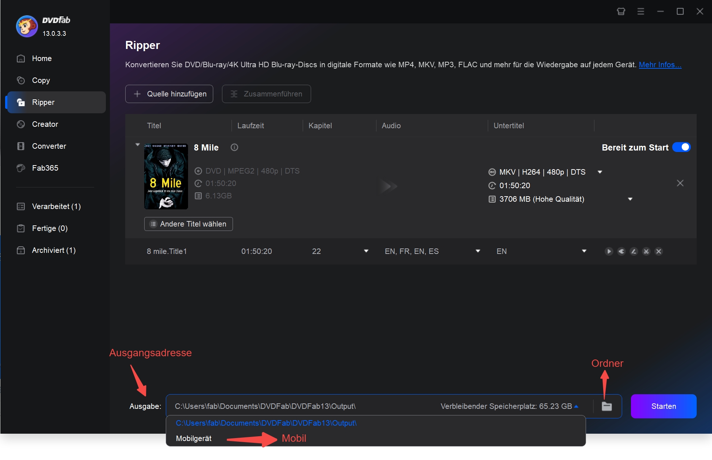The image size is (712, 460).
Task: Open the 3706 MB (Hohe Qualität) dropdown
Action: tap(630, 199)
